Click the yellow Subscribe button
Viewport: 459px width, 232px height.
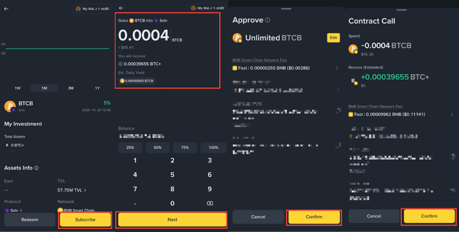(85, 220)
